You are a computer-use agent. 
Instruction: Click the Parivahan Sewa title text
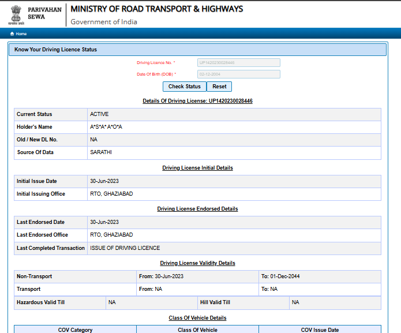[45, 13]
